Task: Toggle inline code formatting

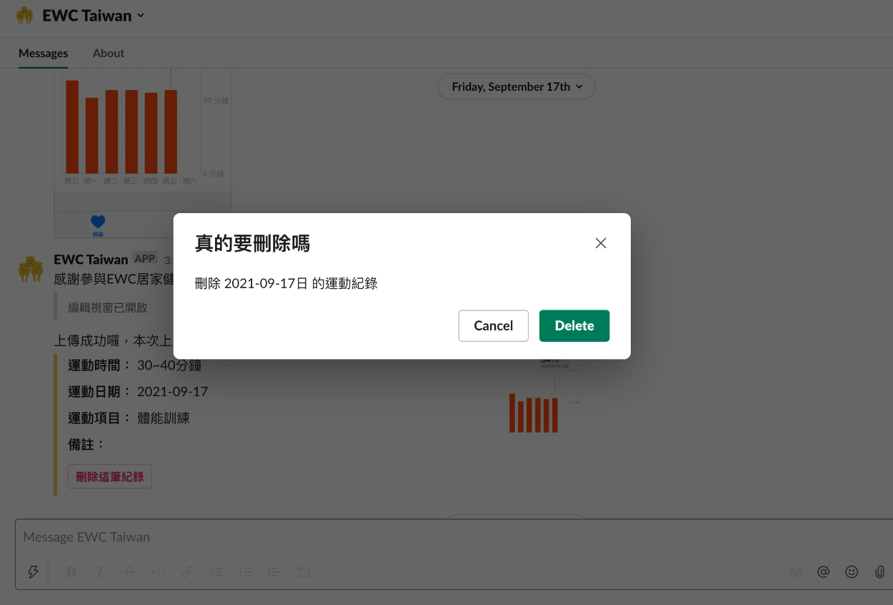Action: point(158,572)
